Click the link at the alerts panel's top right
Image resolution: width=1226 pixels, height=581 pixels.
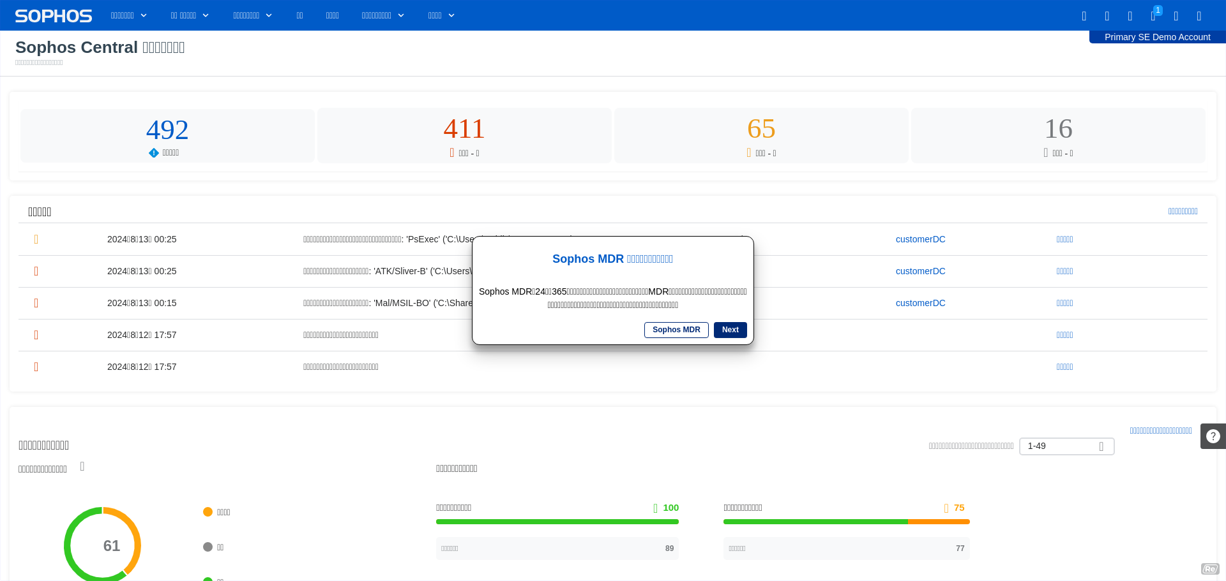[x=1183, y=211]
